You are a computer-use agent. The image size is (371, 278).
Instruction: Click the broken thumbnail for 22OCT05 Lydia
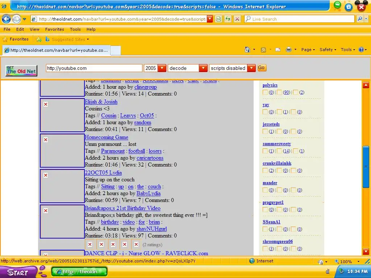[62, 186]
